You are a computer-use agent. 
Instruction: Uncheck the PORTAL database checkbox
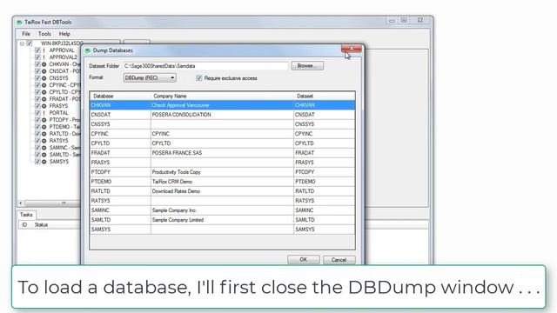[x=37, y=113]
